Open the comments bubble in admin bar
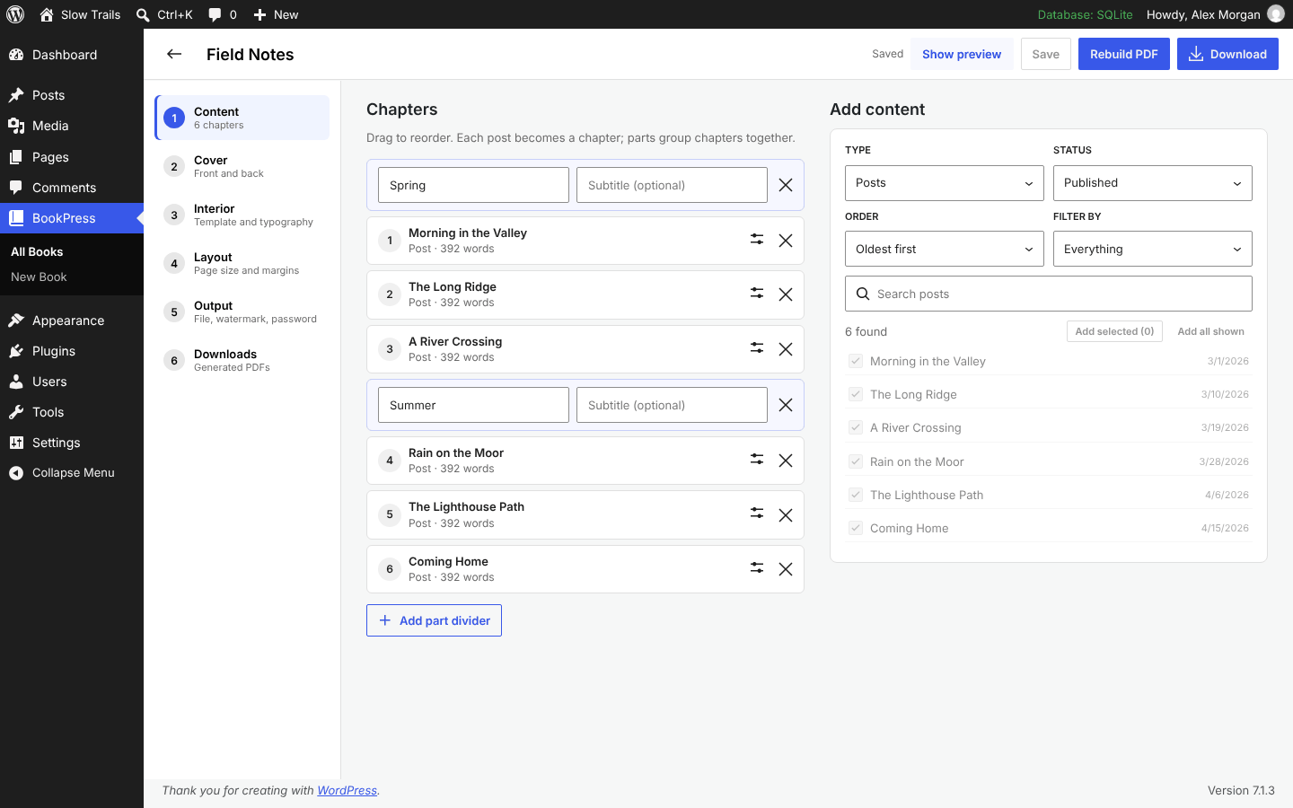 click(223, 14)
